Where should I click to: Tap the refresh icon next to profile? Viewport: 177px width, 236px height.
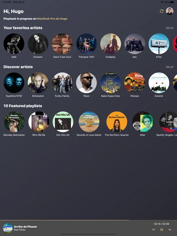point(162,11)
